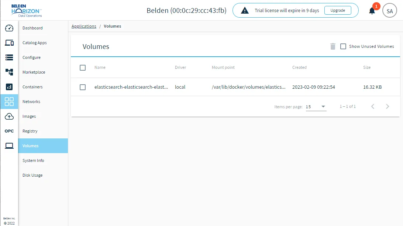Tick the select-all volumes header checkbox

coord(83,68)
